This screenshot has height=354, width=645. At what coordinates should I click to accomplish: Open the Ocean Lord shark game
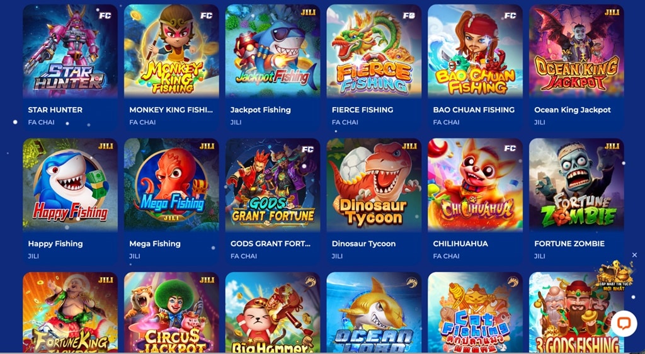click(x=374, y=312)
